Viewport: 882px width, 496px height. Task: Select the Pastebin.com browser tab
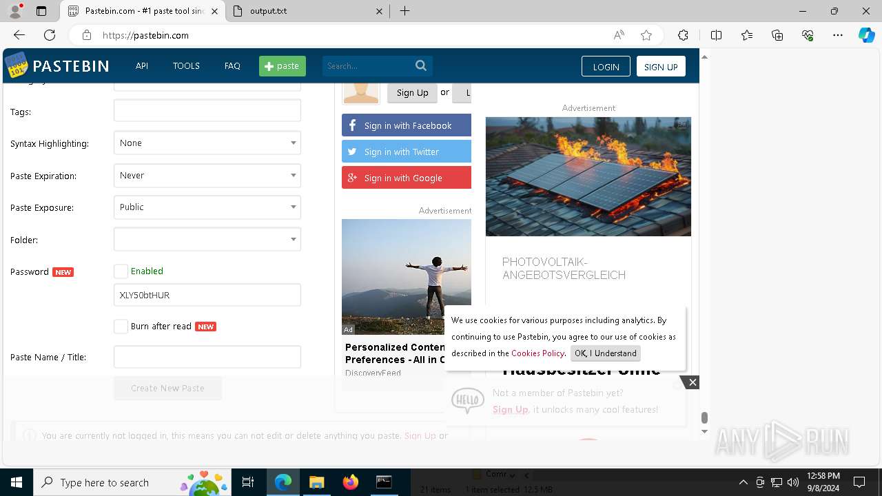pyautogui.click(x=142, y=11)
